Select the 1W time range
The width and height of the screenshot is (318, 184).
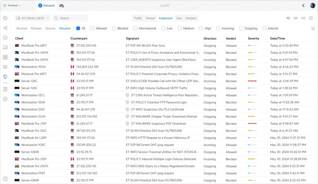click(x=295, y=18)
